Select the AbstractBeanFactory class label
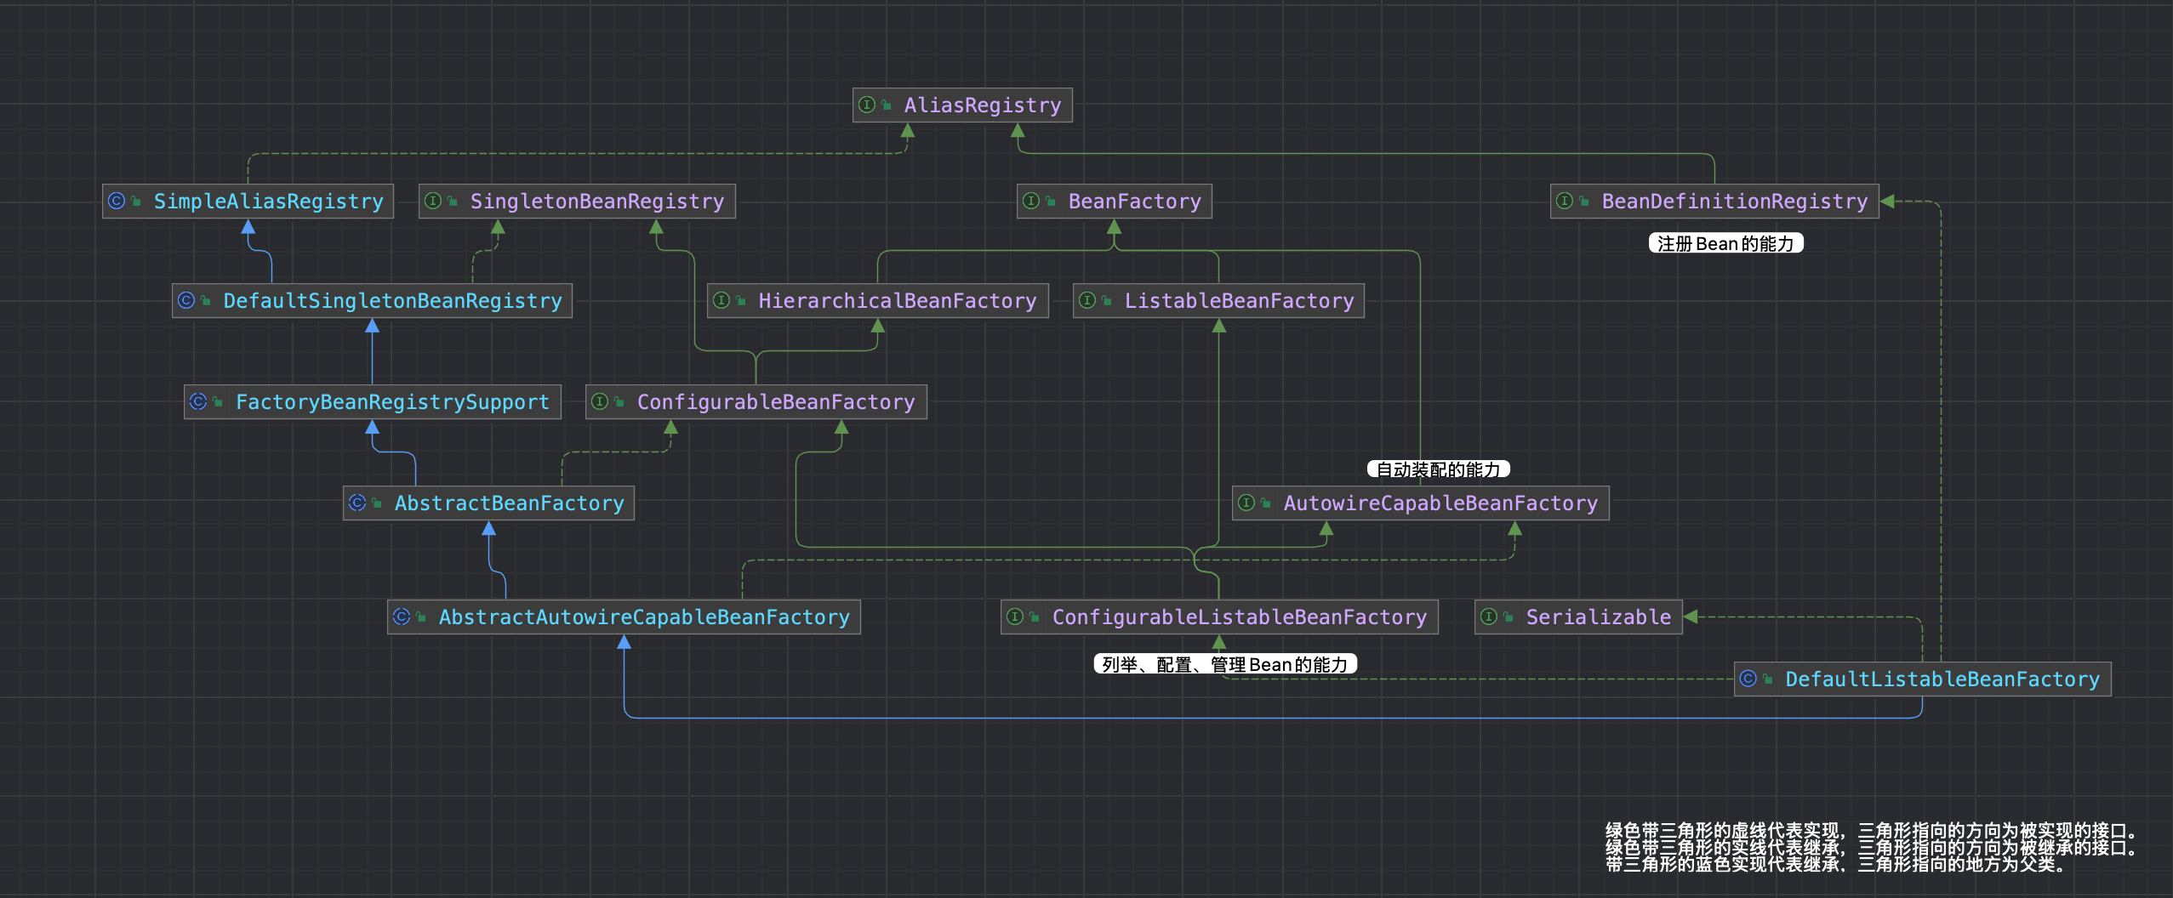This screenshot has width=2173, height=898. coord(510,503)
